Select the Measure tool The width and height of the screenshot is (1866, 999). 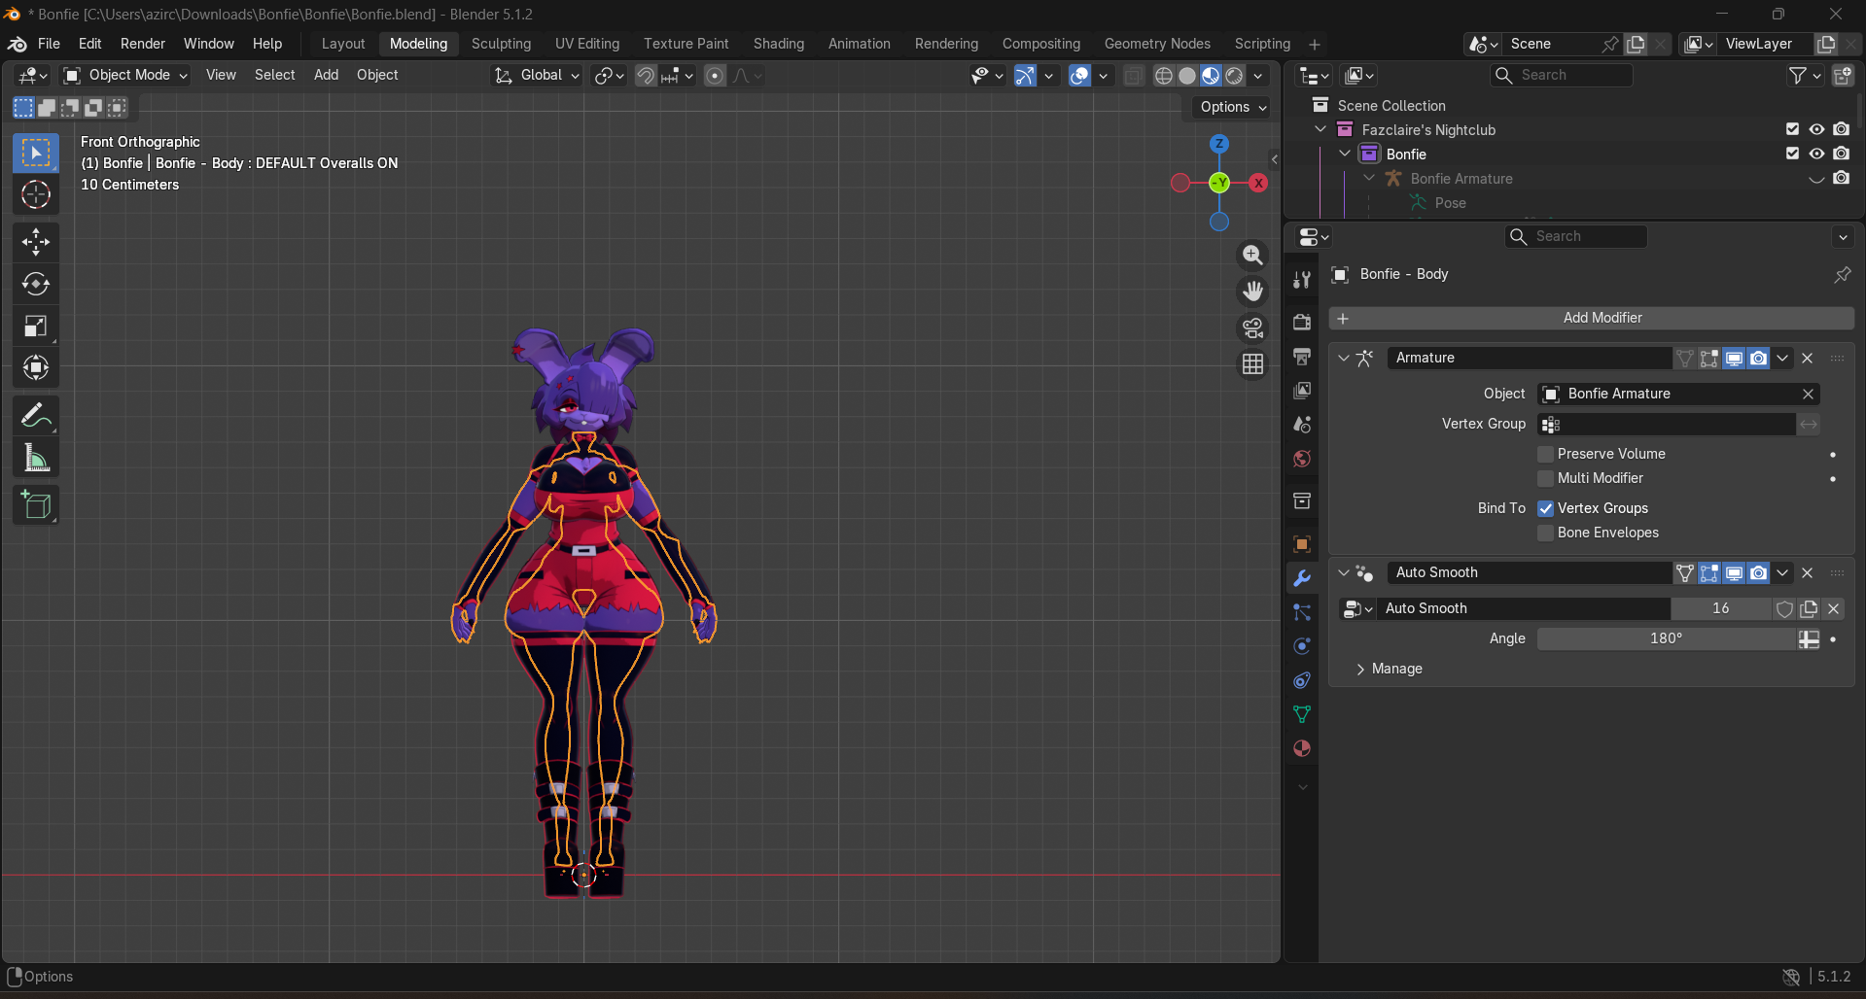(x=36, y=458)
